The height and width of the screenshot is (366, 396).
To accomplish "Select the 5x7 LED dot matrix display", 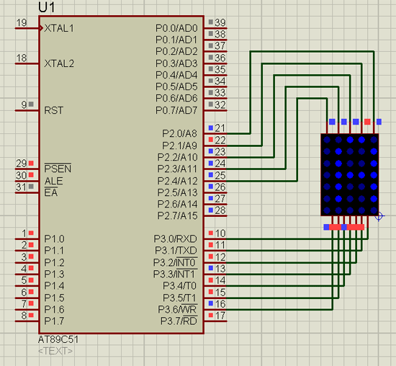I will pyautogui.click(x=349, y=174).
